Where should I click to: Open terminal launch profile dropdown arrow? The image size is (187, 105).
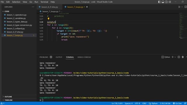click(175, 57)
